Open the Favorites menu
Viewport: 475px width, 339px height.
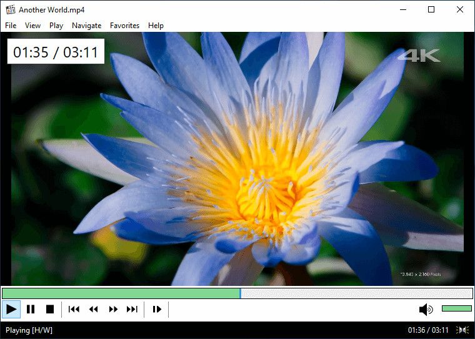pyautogui.click(x=124, y=26)
